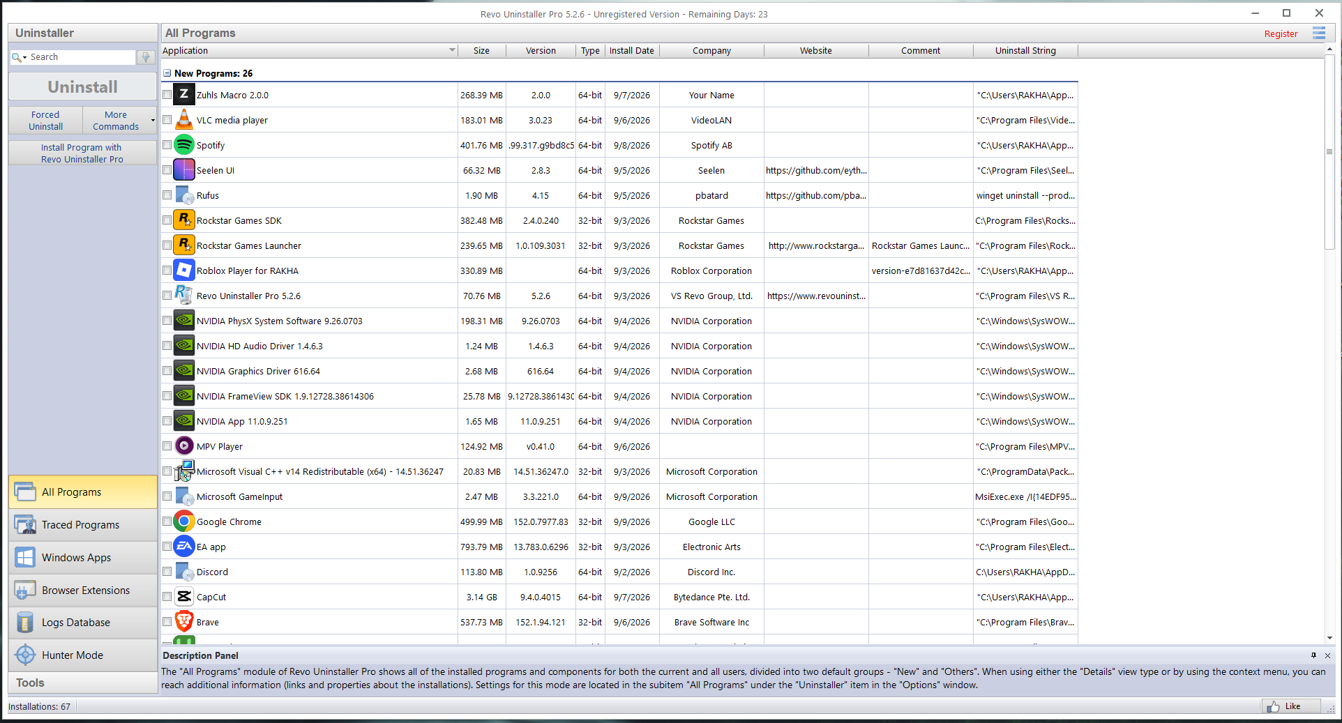Viewport: 1342px width, 723px height.
Task: Click the Discord installer icon
Action: [184, 572]
